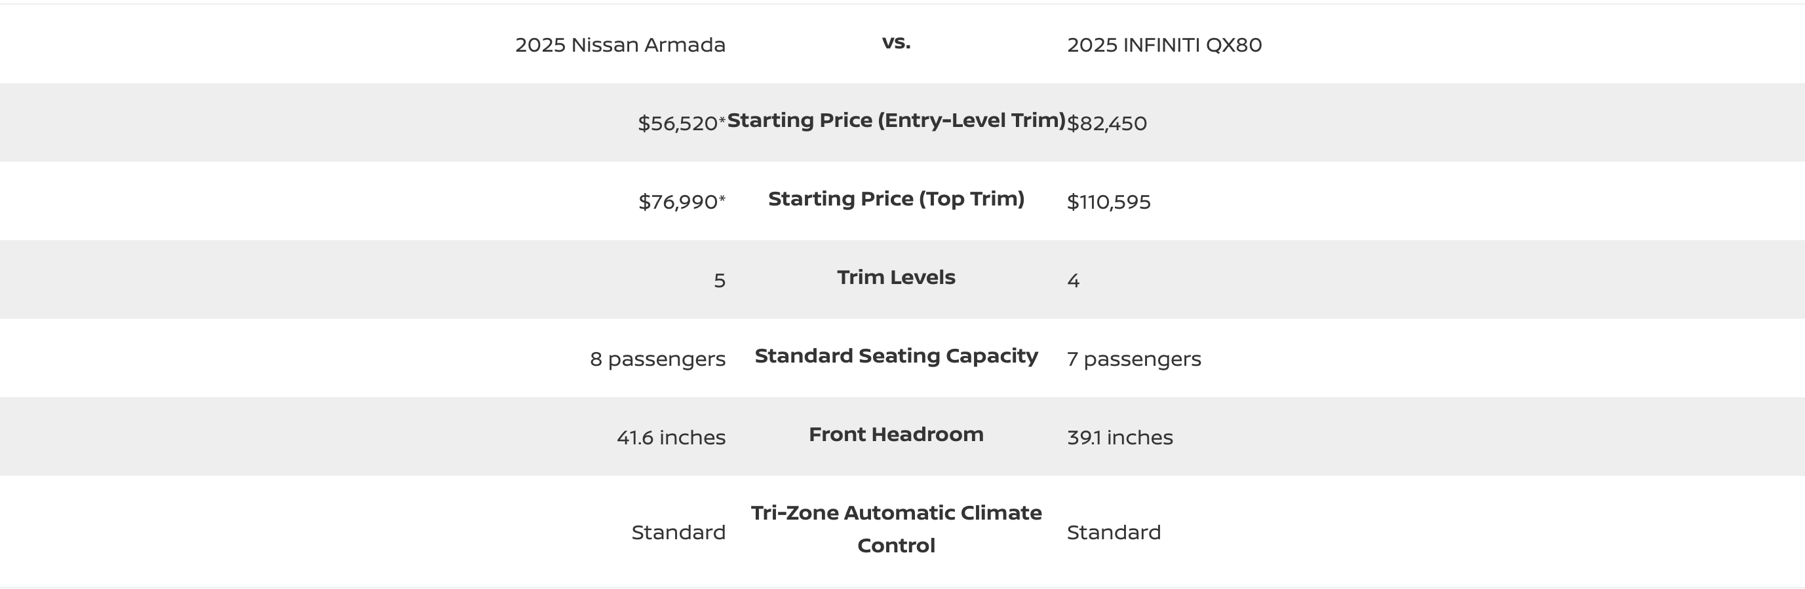Click the Starting Price (Top Trim) label

(x=895, y=199)
